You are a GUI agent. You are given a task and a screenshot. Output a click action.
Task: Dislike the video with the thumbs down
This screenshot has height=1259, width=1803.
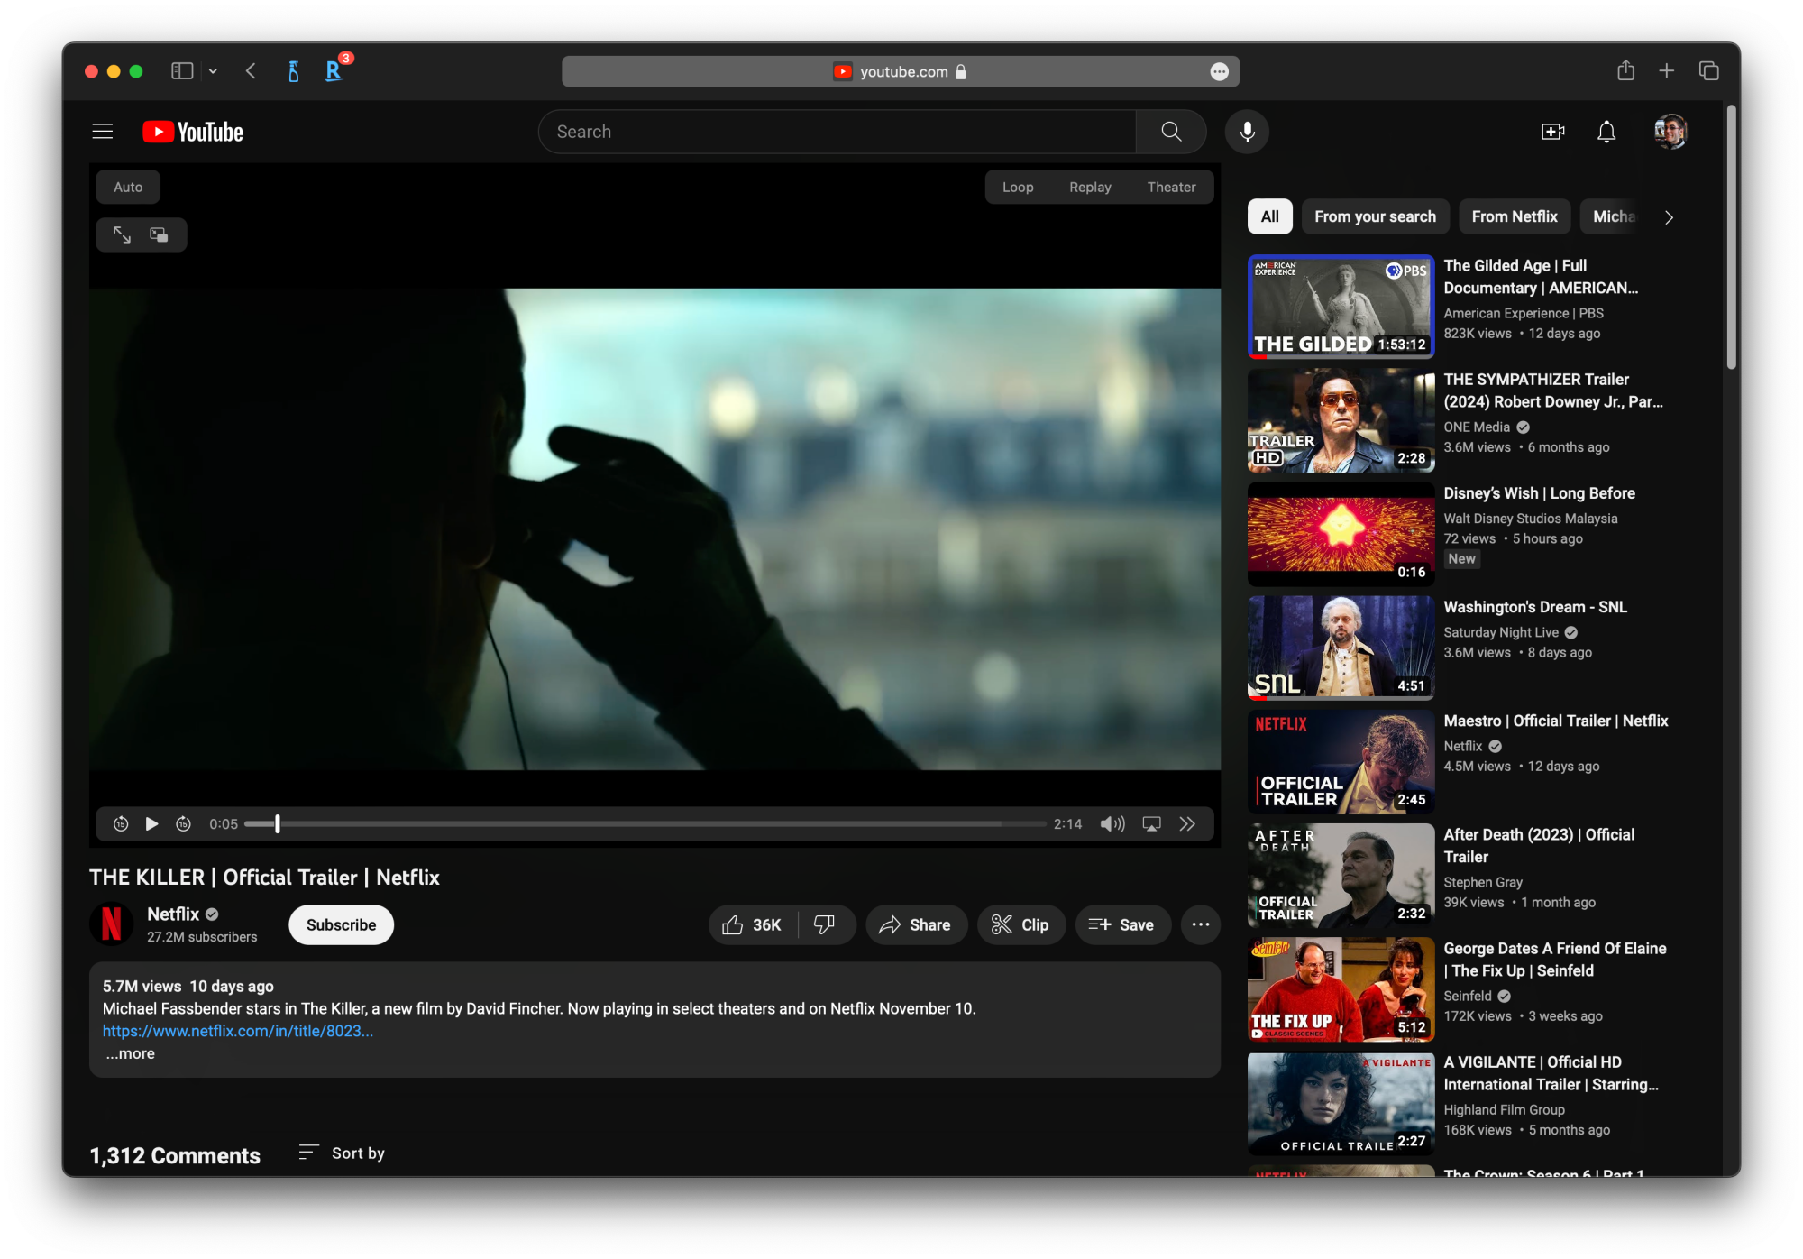click(x=825, y=924)
